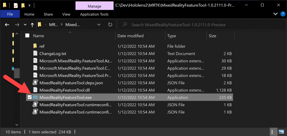
Task: Sort by the Type column header
Action: click(172, 36)
